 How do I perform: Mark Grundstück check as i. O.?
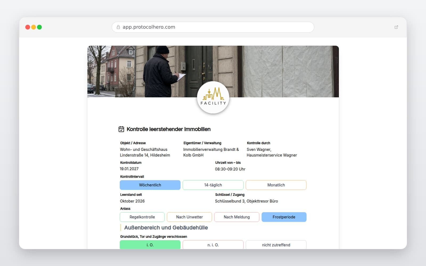coord(150,245)
